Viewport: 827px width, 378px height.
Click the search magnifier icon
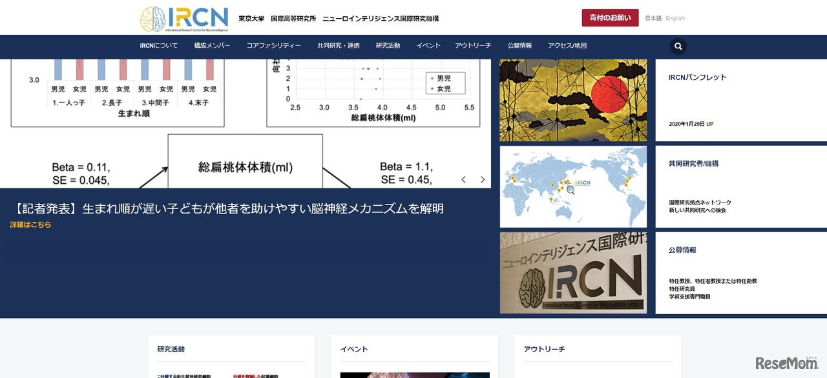[677, 46]
